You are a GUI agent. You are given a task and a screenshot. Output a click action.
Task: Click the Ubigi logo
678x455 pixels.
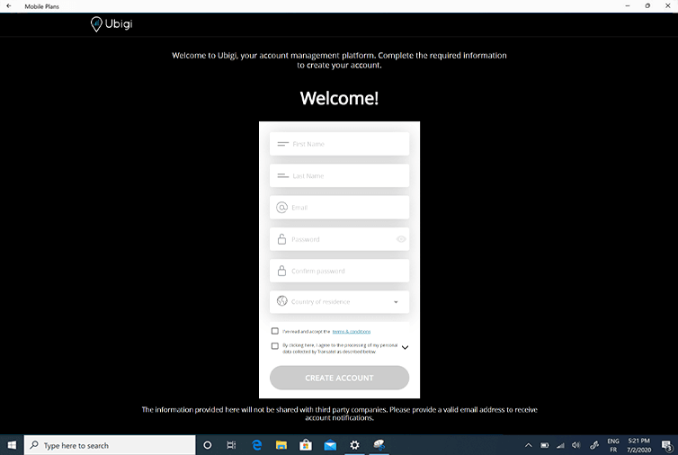[x=112, y=23]
